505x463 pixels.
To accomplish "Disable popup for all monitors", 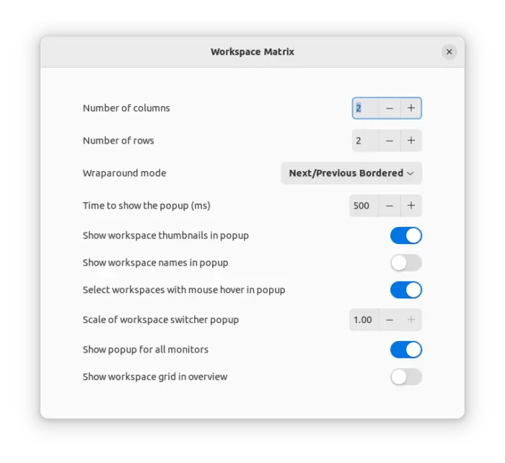I will point(406,350).
